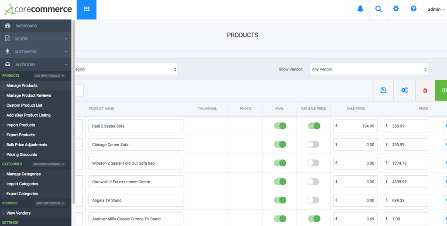Image resolution: width=447 pixels, height=226 pixels.
Task: Click the Cornwall III Entertainment Centre name field
Action: click(135, 182)
